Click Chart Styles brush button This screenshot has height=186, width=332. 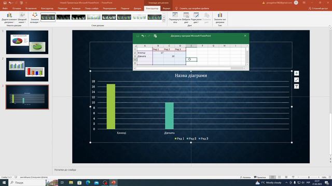[296, 80]
